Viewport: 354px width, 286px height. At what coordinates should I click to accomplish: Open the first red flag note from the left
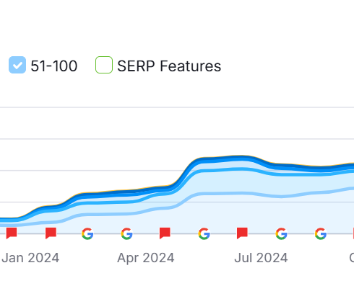pyautogui.click(x=12, y=233)
